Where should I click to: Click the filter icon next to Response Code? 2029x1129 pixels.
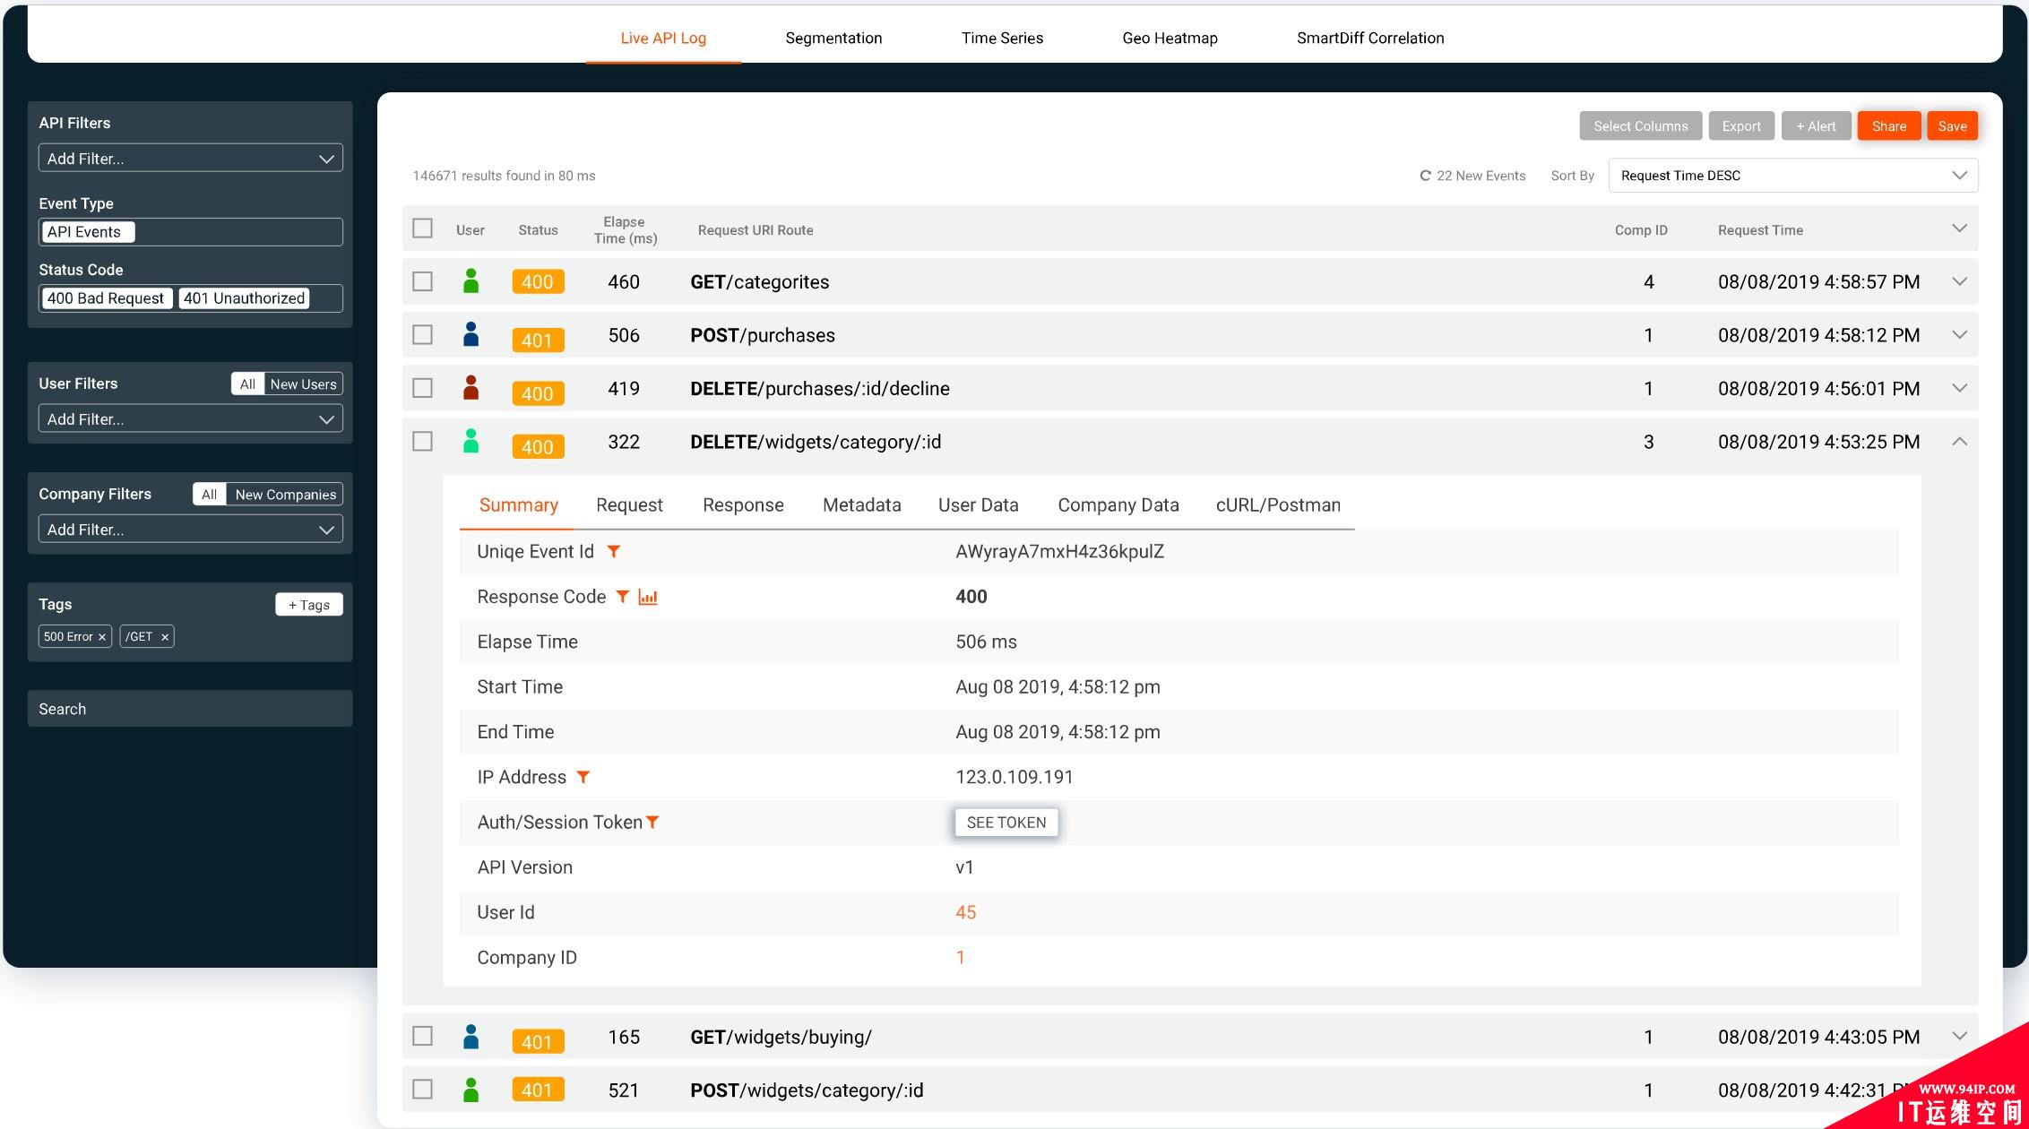pos(625,597)
